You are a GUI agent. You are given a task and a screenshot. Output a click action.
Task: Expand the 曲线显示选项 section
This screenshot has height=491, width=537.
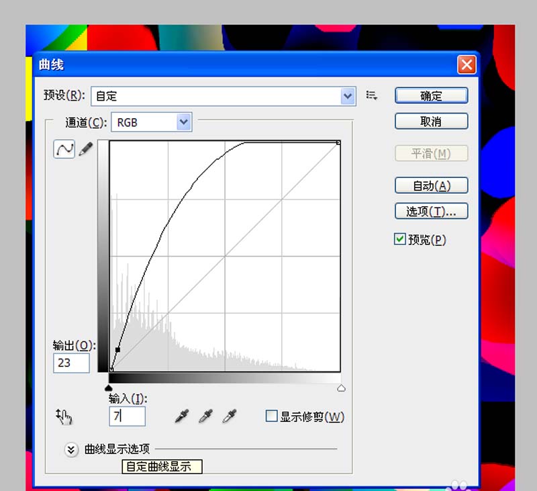click(x=71, y=449)
